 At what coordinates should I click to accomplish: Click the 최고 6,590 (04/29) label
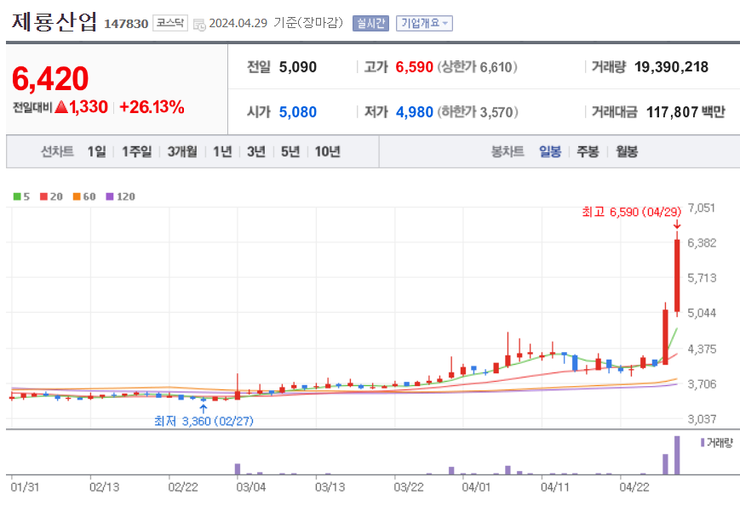[632, 212]
